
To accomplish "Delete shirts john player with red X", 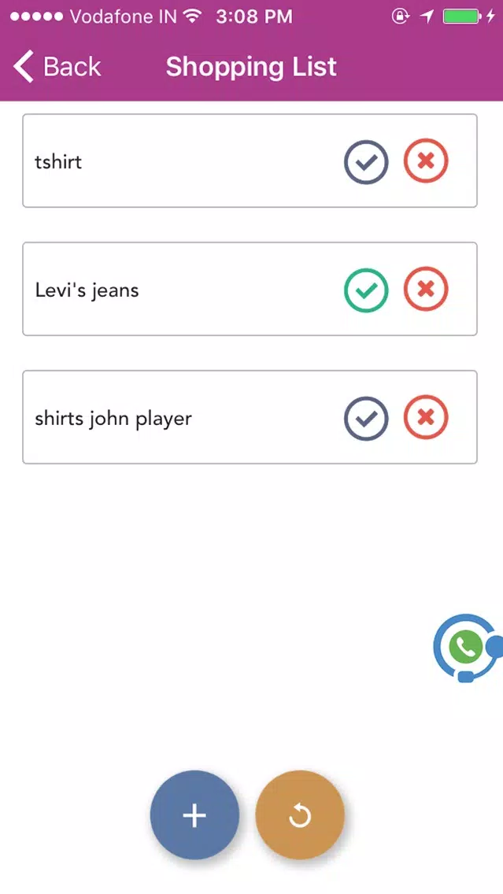I will pyautogui.click(x=426, y=417).
